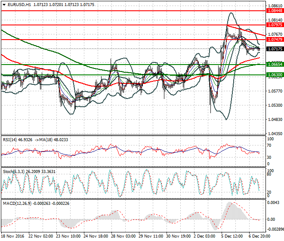Image resolution: width=284 pixels, height=241 pixels.
Task: Select the green 1.06654 price level label
Action: pos(275,64)
